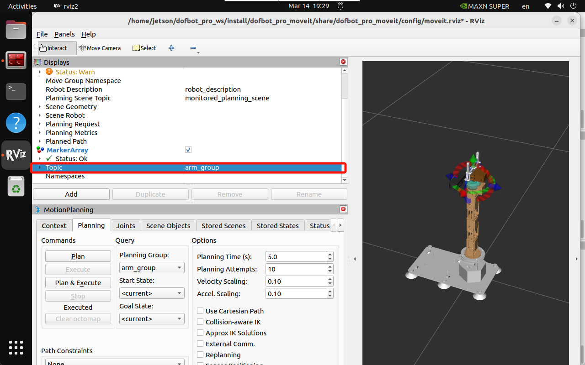Screen dimensions: 585x365
Task: Switch to the Stored Scenes tab
Action: tap(223, 225)
